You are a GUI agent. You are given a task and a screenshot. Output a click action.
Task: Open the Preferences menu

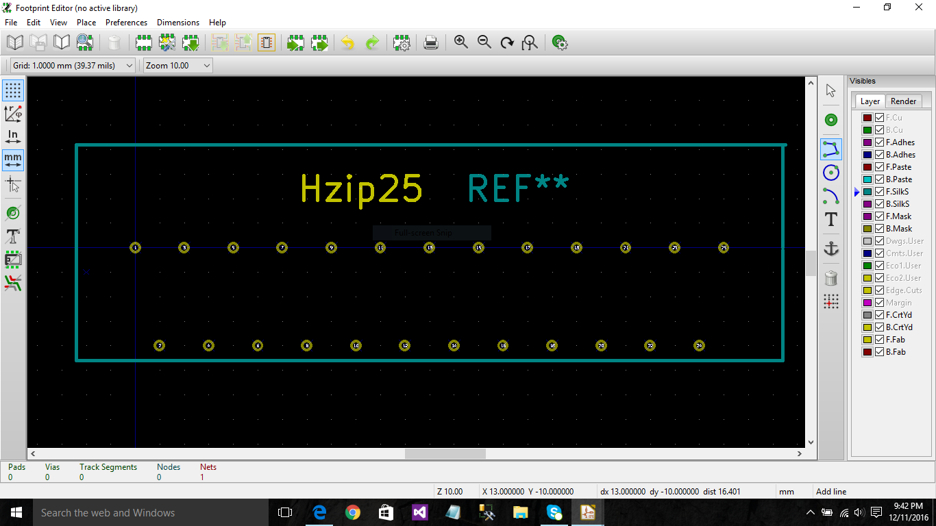coord(126,23)
